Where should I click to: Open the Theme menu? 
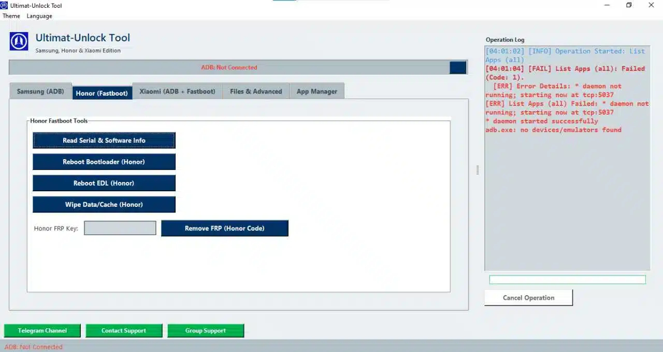11,16
